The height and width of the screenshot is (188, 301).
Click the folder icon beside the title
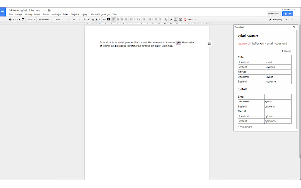49,10
